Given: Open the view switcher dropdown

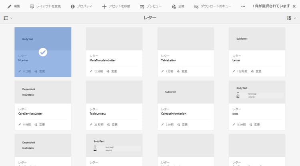Looking at the screenshot, I should tap(291, 18).
